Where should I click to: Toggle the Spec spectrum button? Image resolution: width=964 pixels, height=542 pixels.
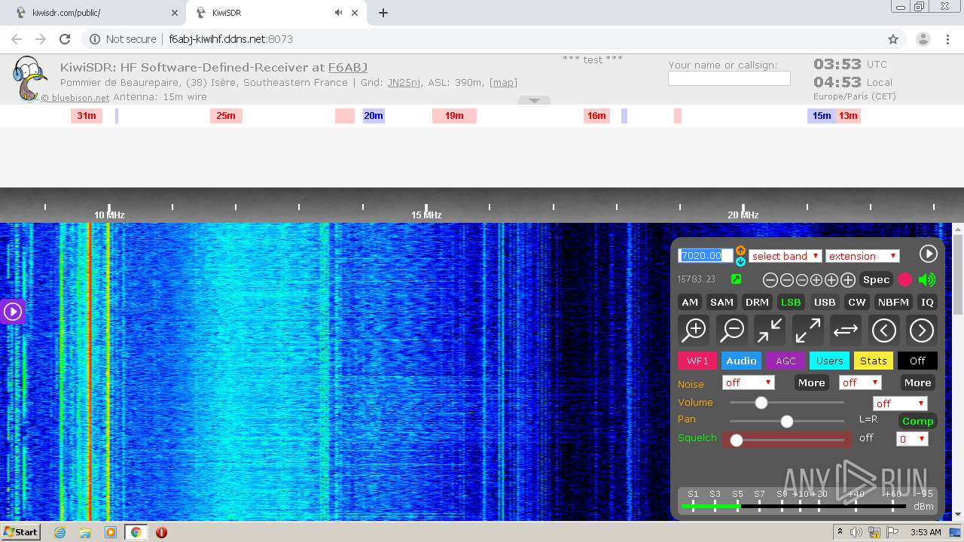coord(876,279)
